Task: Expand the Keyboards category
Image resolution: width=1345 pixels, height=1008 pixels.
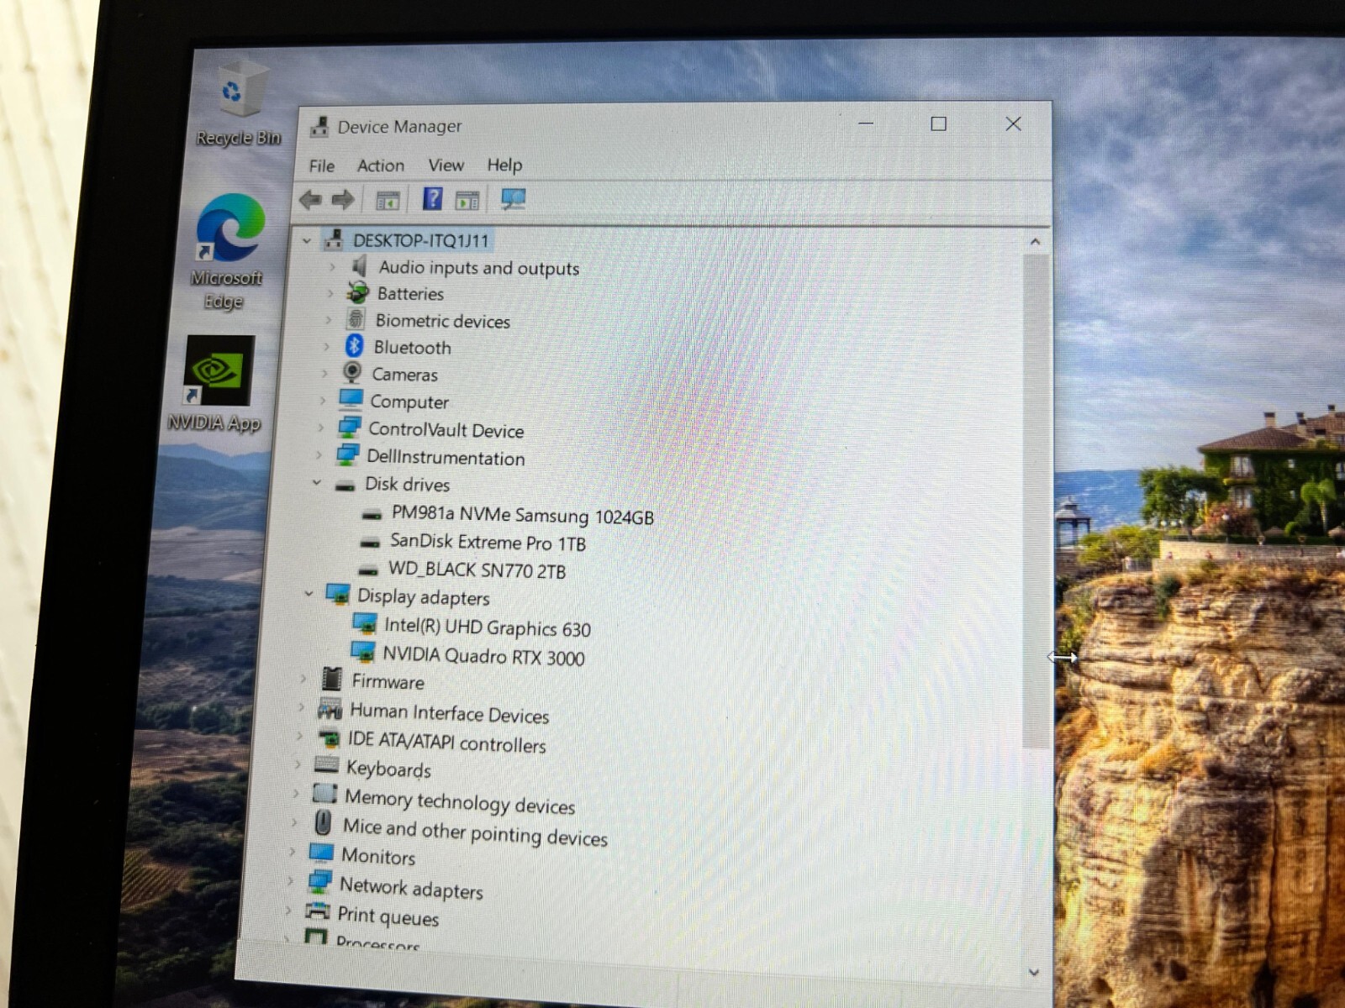Action: click(x=298, y=764)
